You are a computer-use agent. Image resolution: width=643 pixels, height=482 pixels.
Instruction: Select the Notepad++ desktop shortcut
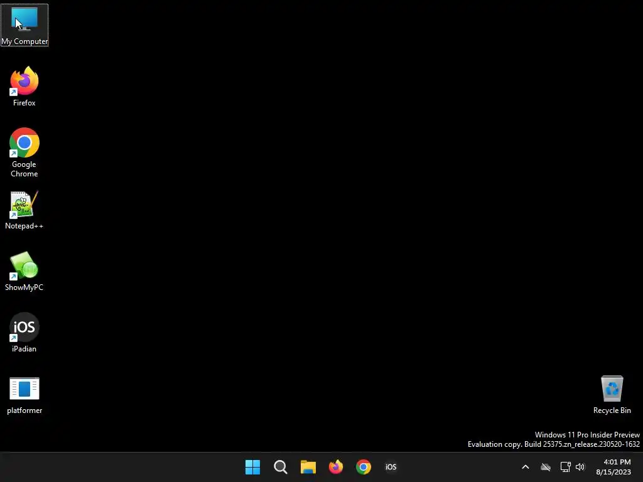click(24, 210)
